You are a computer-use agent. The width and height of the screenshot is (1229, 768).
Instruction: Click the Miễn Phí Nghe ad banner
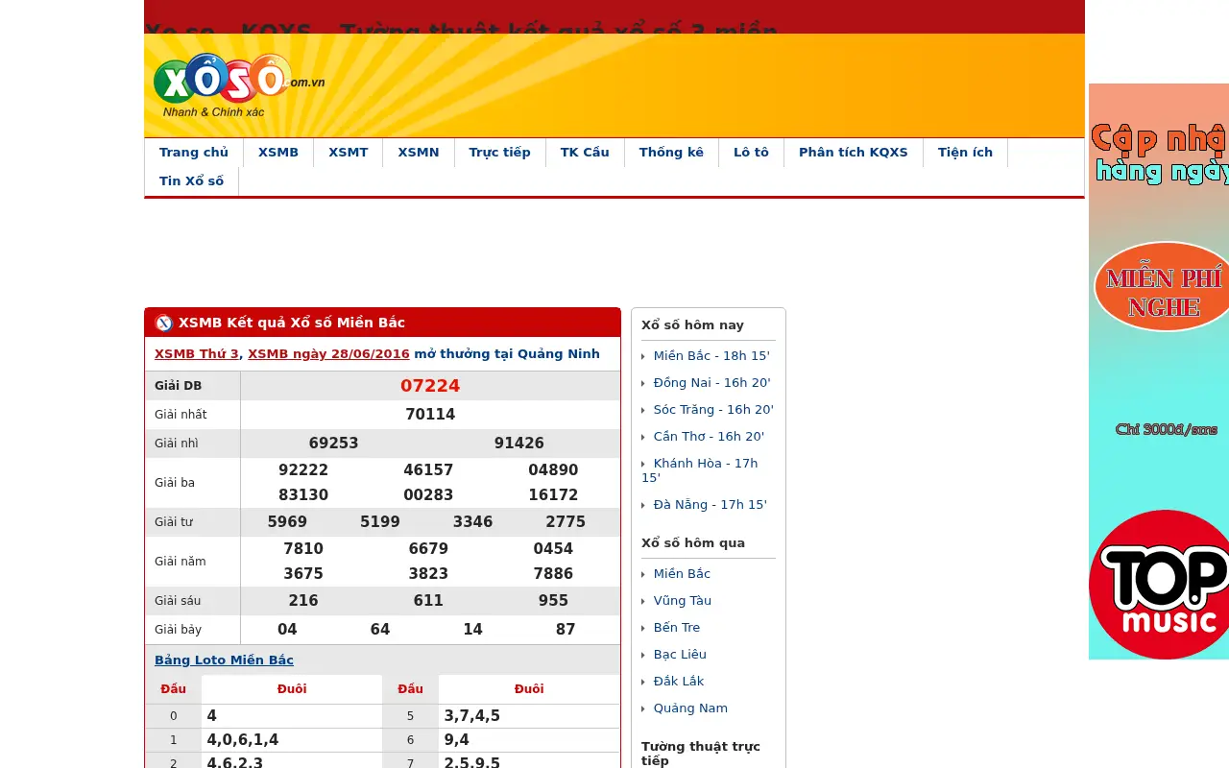[1161, 287]
